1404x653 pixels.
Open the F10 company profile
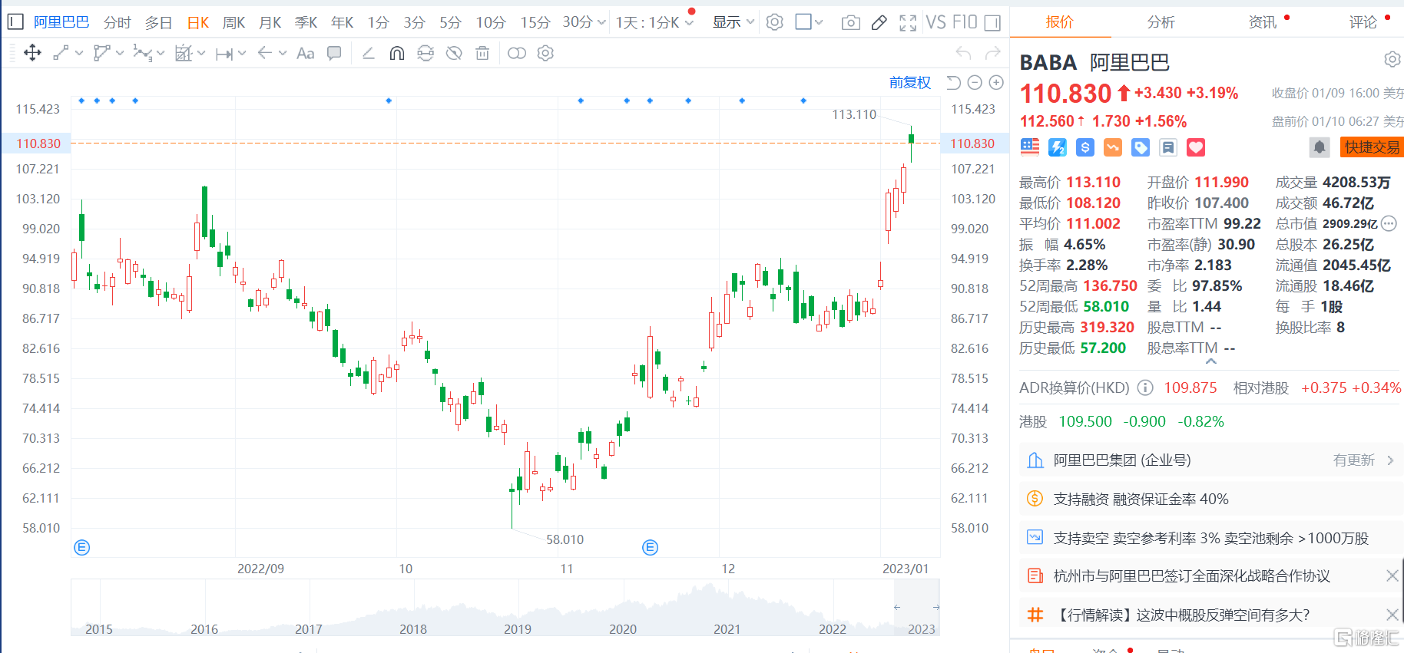965,23
